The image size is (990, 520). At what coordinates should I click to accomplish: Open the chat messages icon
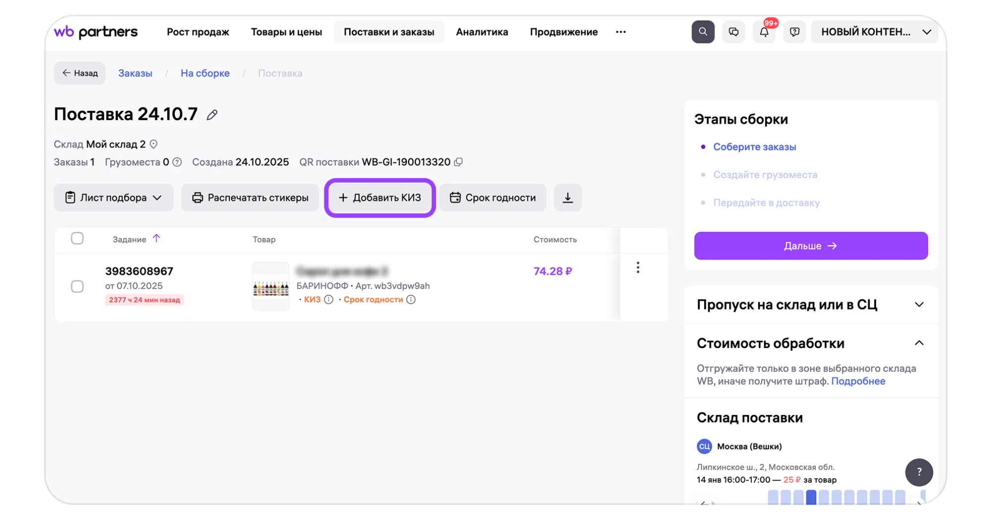(733, 32)
